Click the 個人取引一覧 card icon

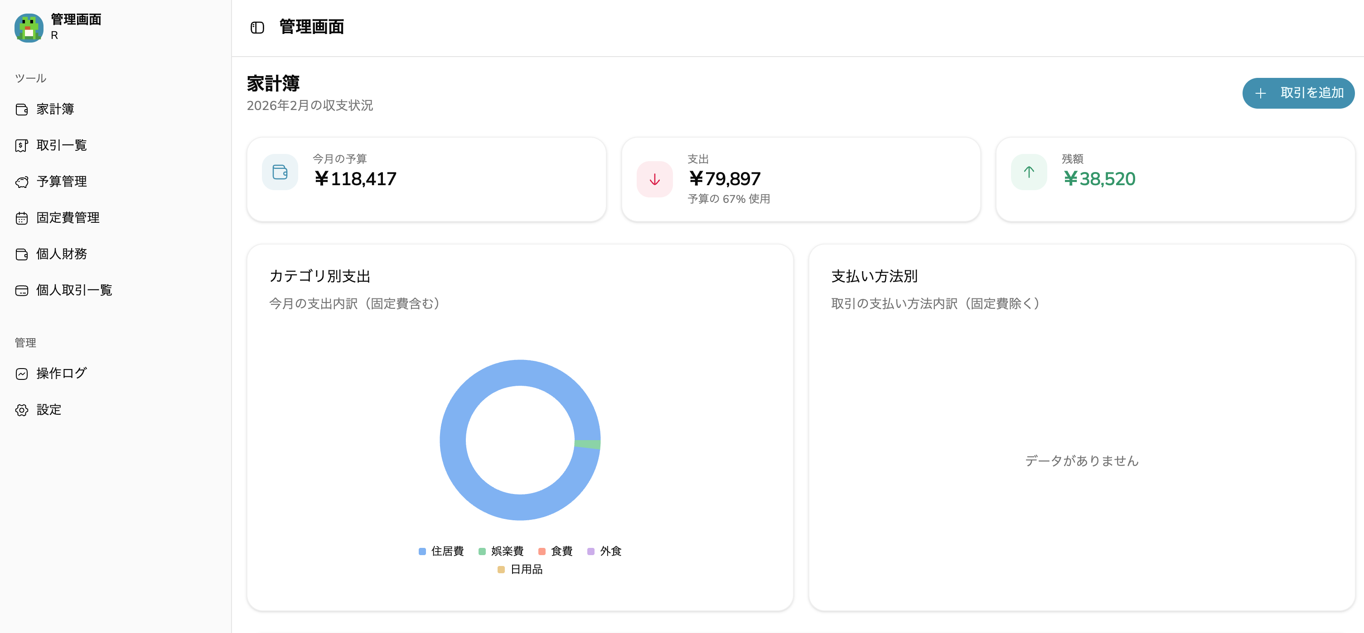point(22,291)
